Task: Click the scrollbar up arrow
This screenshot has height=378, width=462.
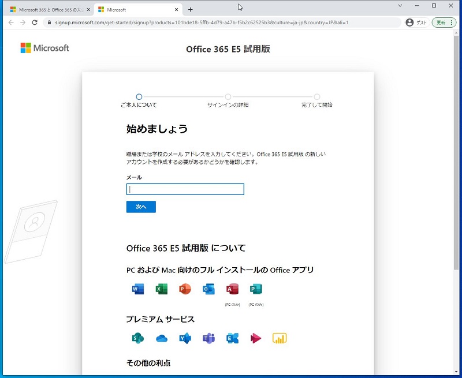Action: pyautogui.click(x=456, y=32)
